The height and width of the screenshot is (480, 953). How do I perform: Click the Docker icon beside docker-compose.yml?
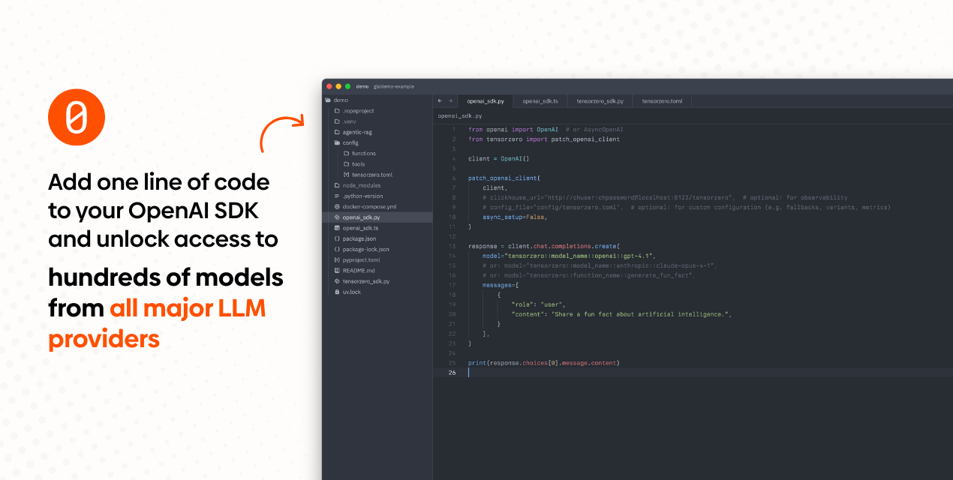(x=337, y=206)
